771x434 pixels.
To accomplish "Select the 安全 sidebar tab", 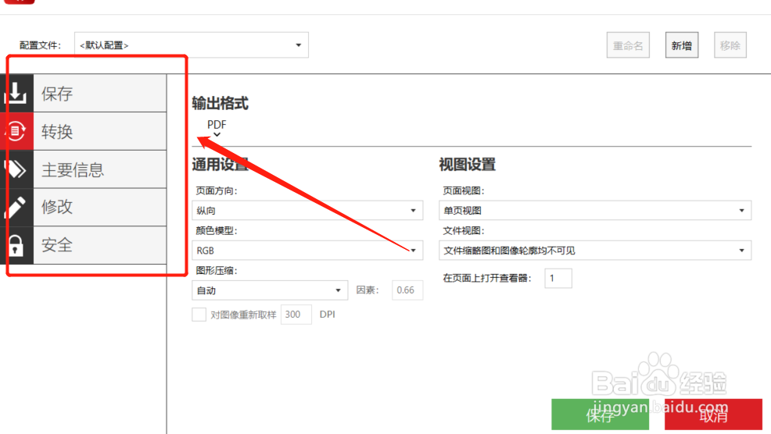I will click(x=100, y=245).
